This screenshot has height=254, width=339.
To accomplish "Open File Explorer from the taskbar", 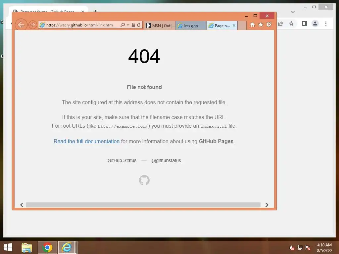I will (x=27, y=247).
